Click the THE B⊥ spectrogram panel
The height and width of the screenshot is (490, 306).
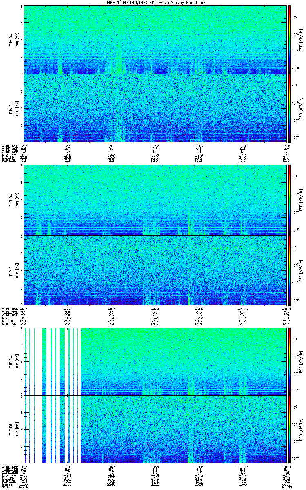(155, 361)
